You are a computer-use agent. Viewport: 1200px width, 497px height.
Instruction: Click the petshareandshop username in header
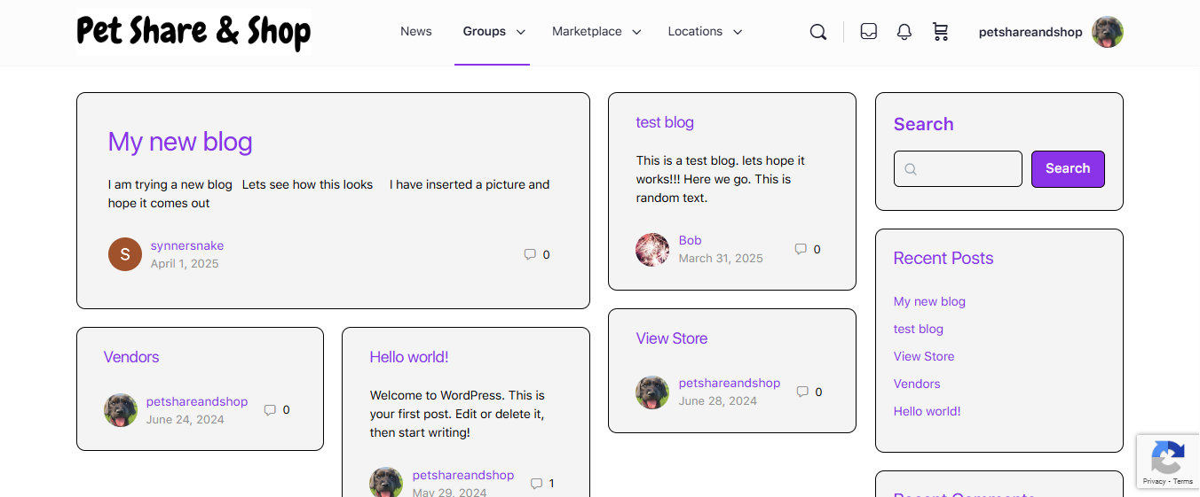[1030, 32]
